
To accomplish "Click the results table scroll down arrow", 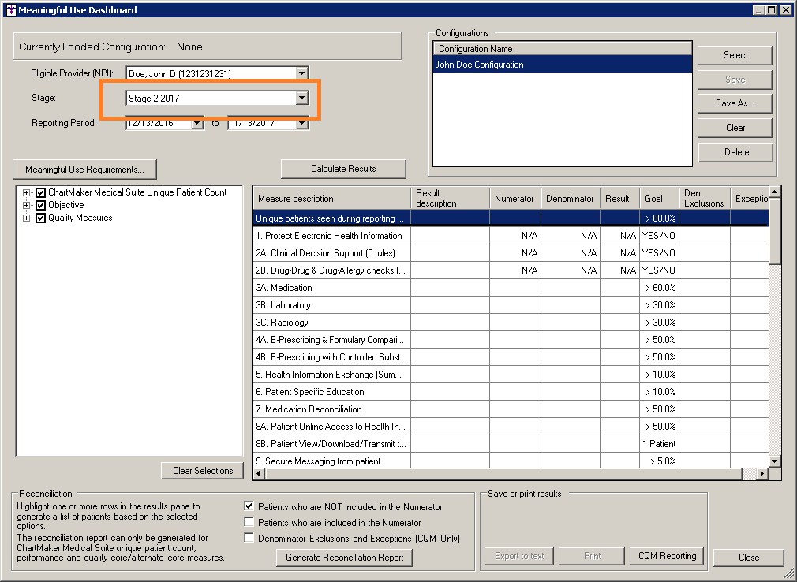I will (774, 461).
